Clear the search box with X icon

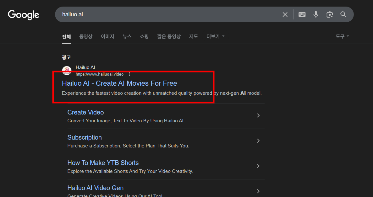point(285,14)
